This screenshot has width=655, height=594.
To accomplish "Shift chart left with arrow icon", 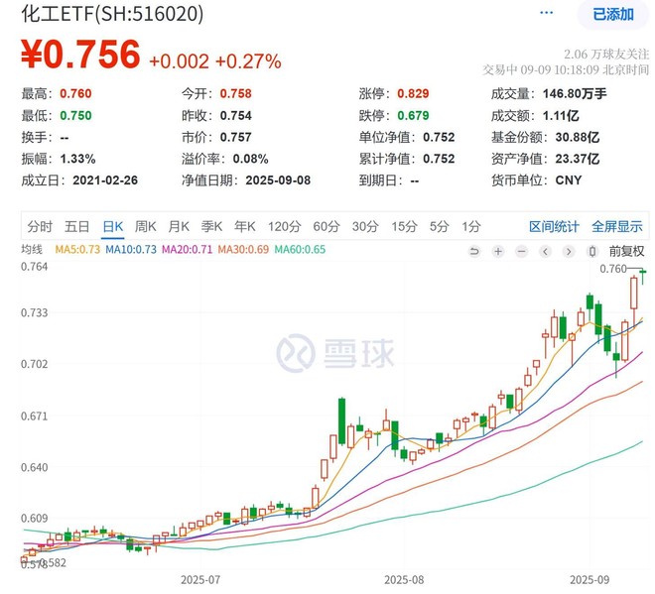I will point(545,252).
